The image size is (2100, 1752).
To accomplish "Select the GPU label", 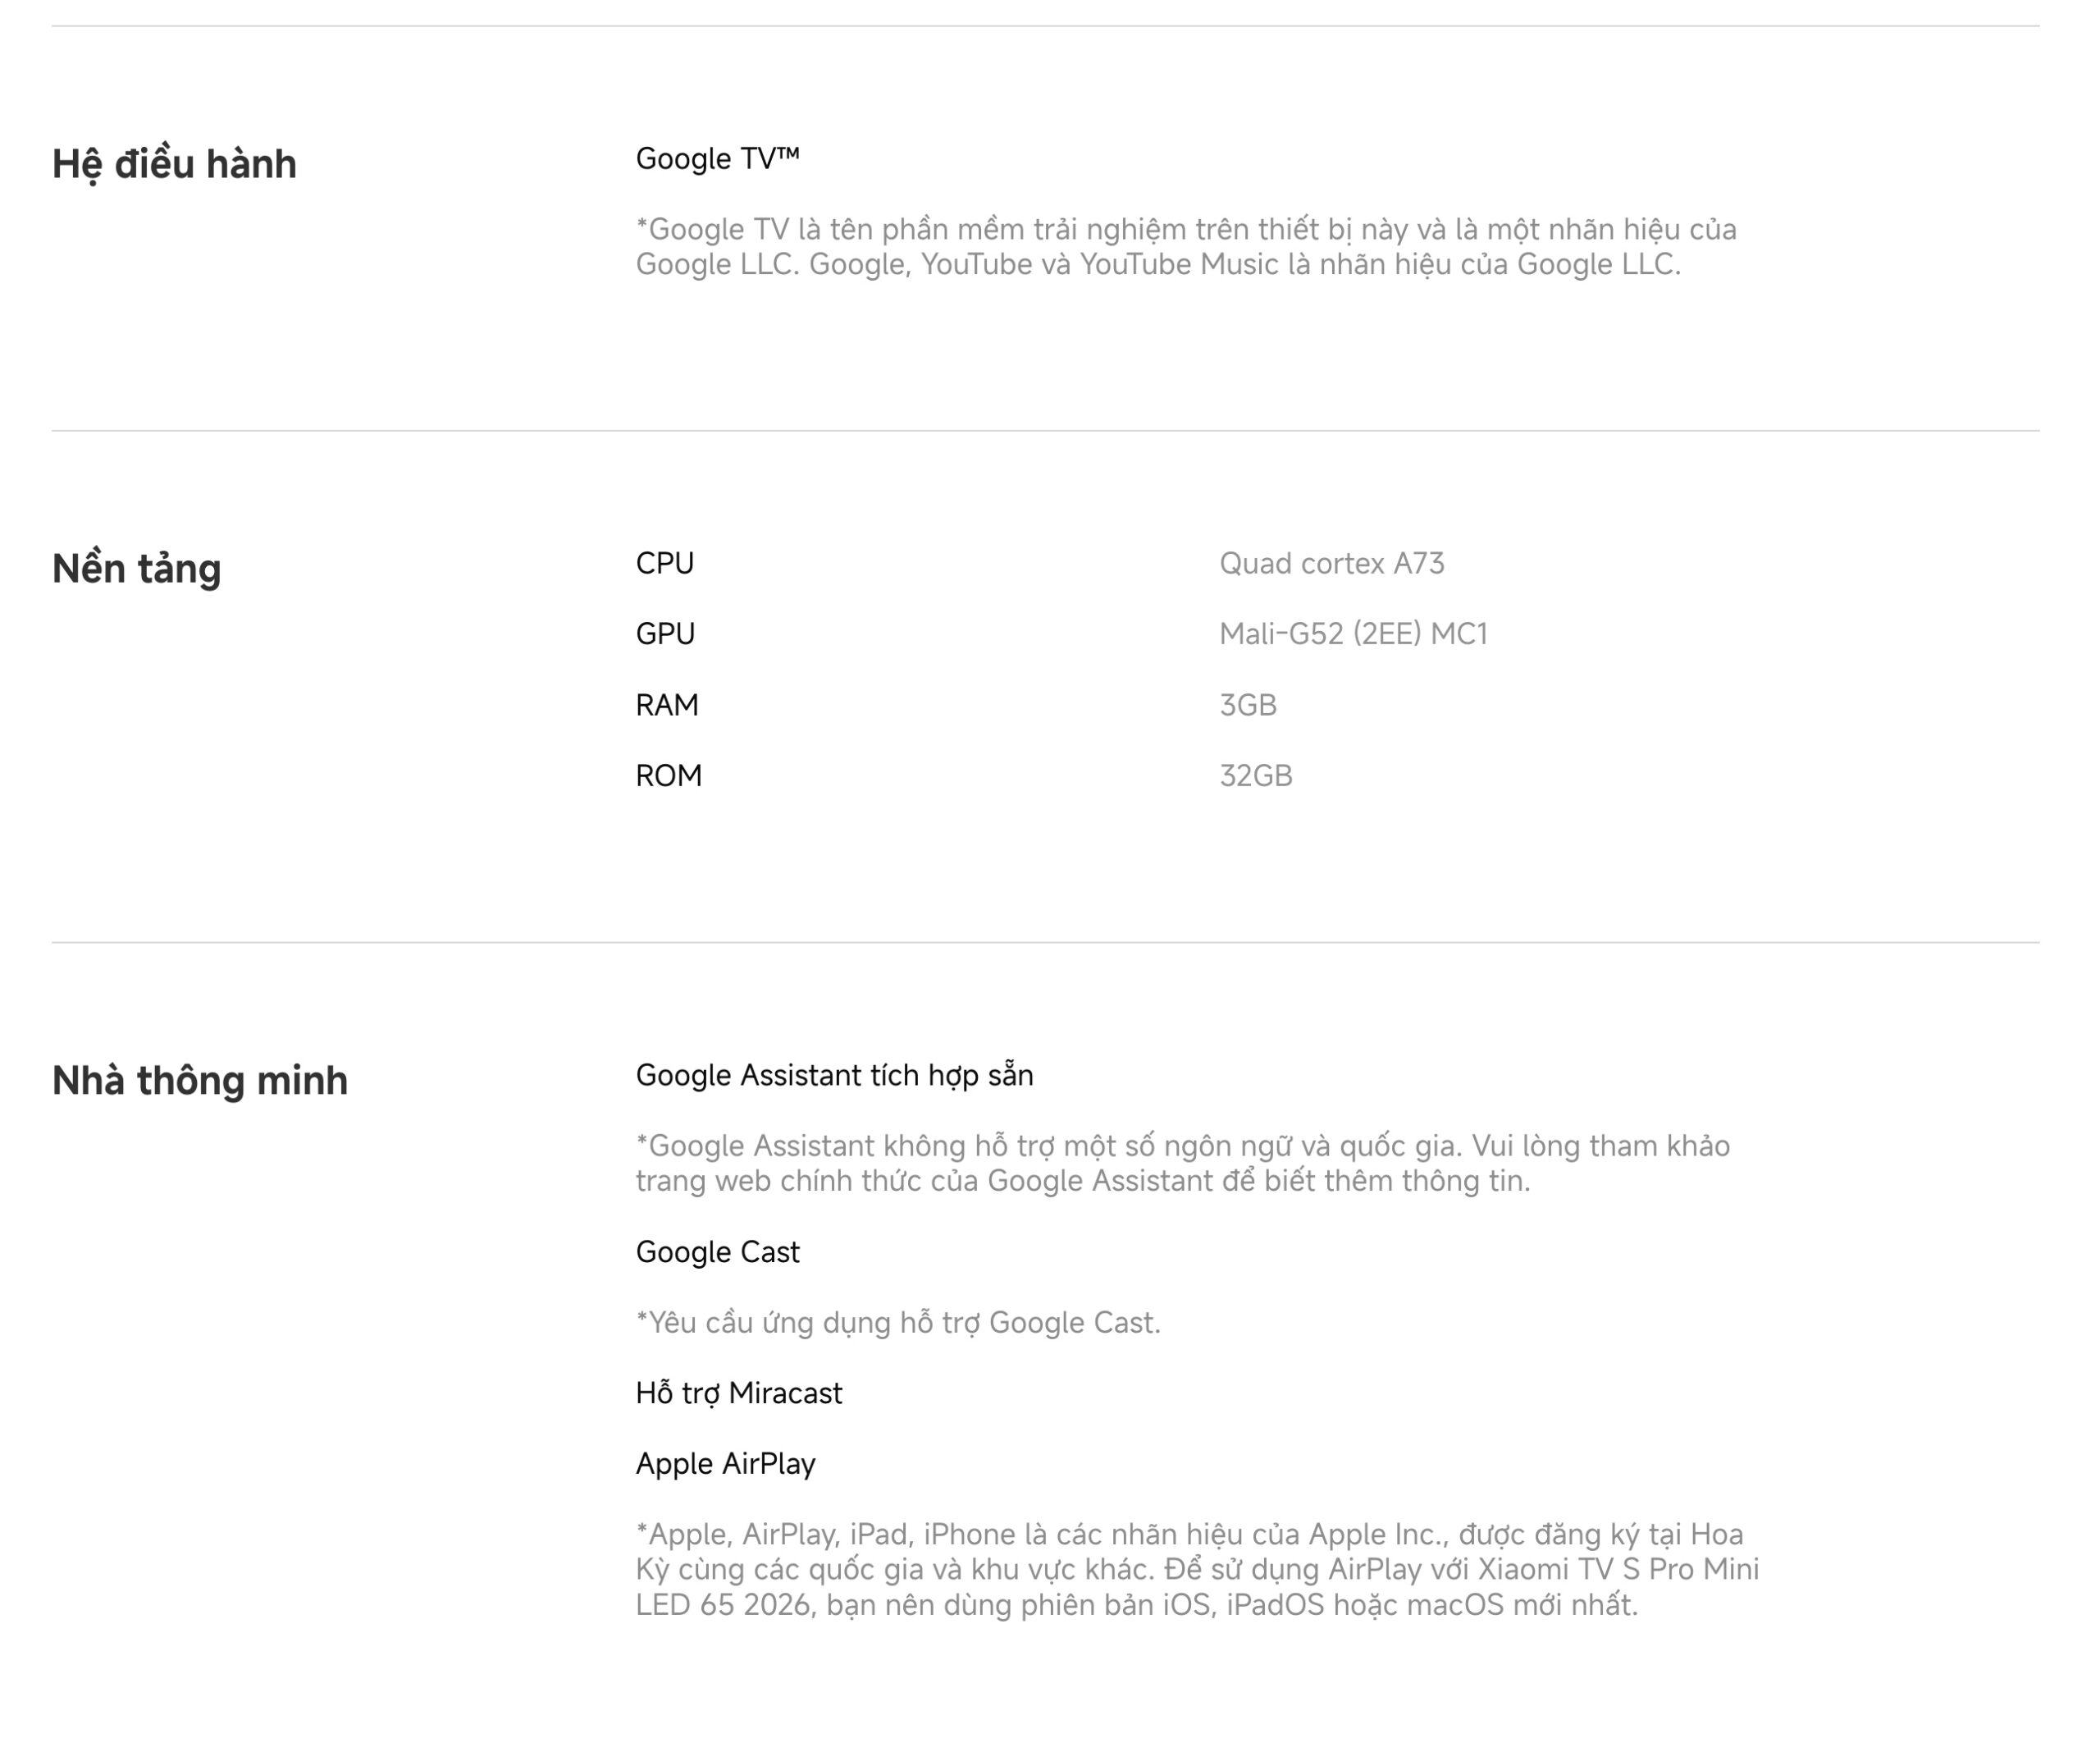I will pos(664,634).
